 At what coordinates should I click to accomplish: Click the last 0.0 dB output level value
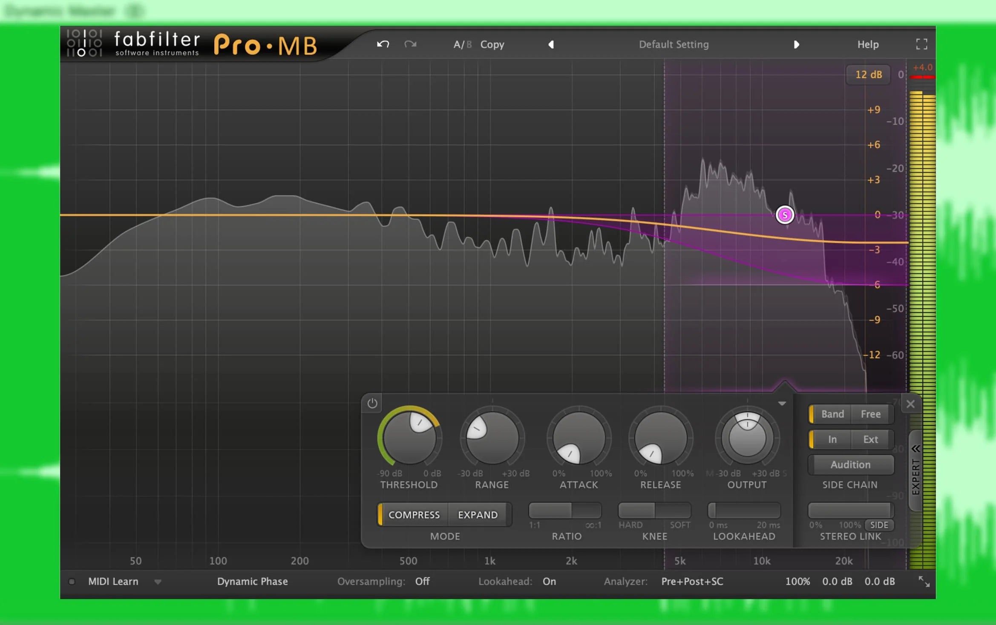880,582
